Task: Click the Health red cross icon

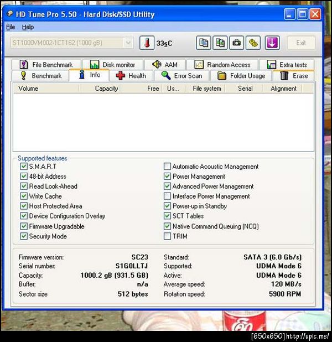Action: pos(121,76)
